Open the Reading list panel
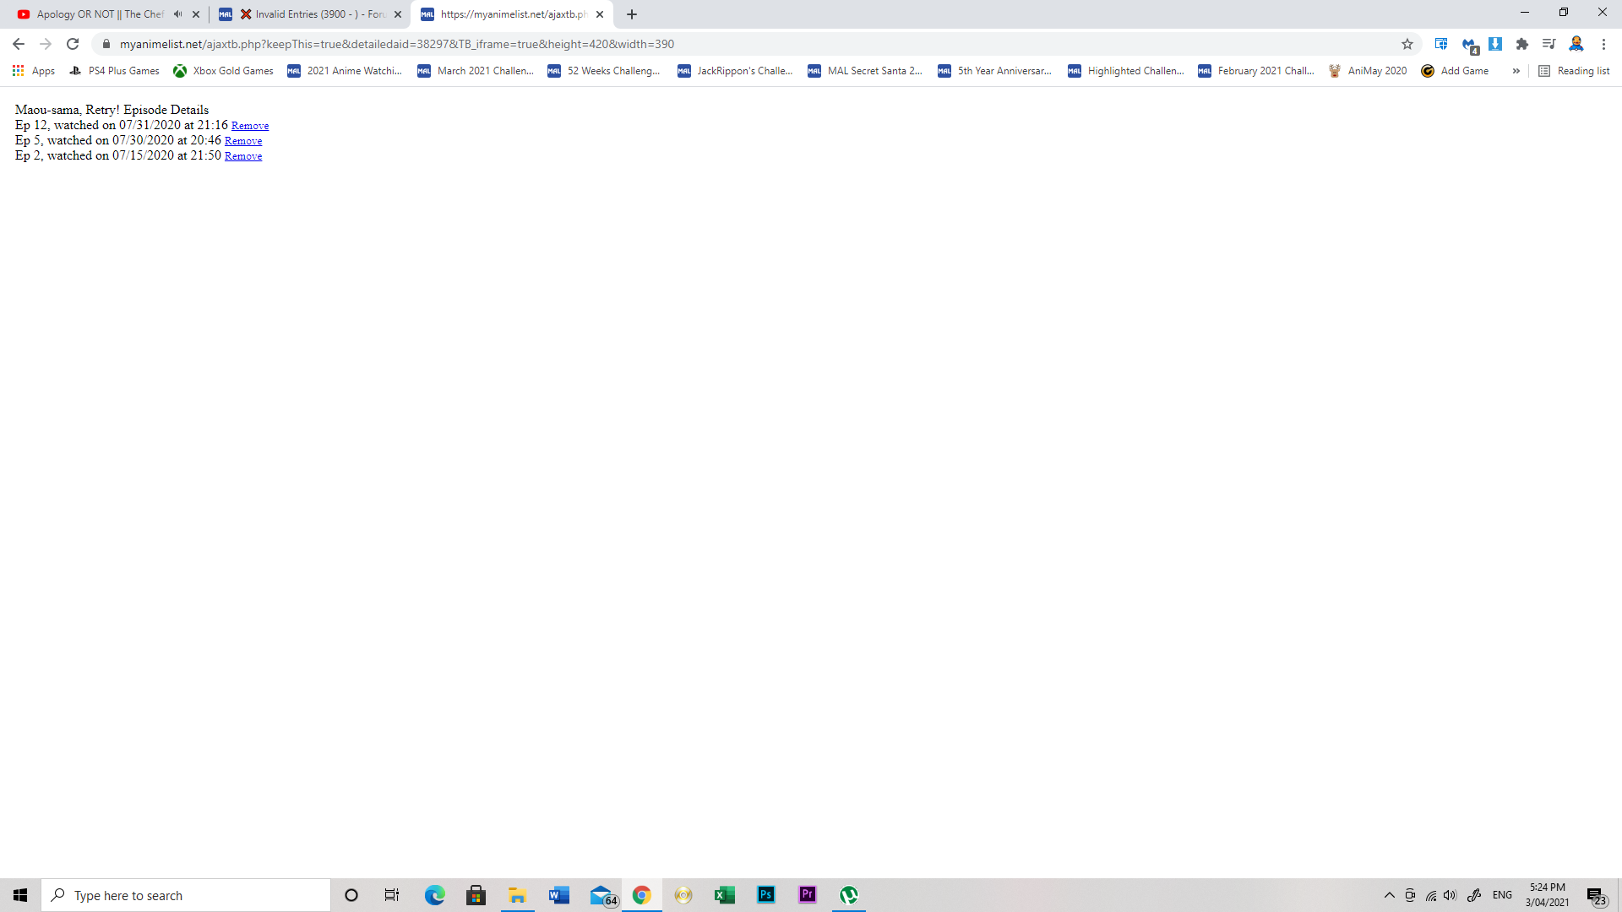Image resolution: width=1622 pixels, height=912 pixels. [x=1575, y=71]
